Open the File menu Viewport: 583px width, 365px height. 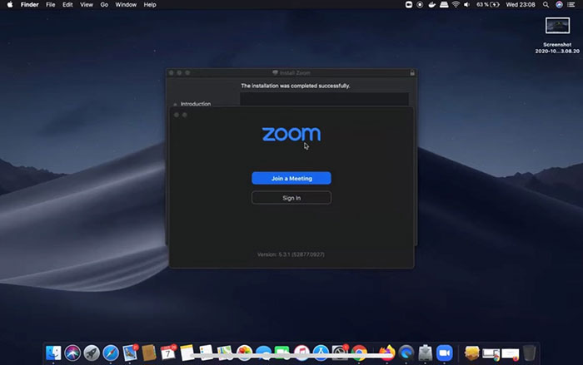(x=50, y=5)
